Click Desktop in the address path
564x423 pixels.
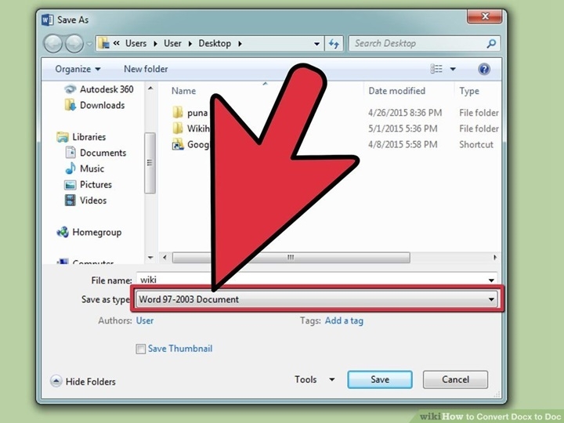coord(215,44)
